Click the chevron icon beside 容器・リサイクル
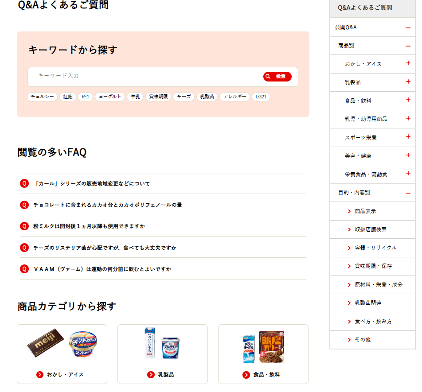 pyautogui.click(x=349, y=248)
